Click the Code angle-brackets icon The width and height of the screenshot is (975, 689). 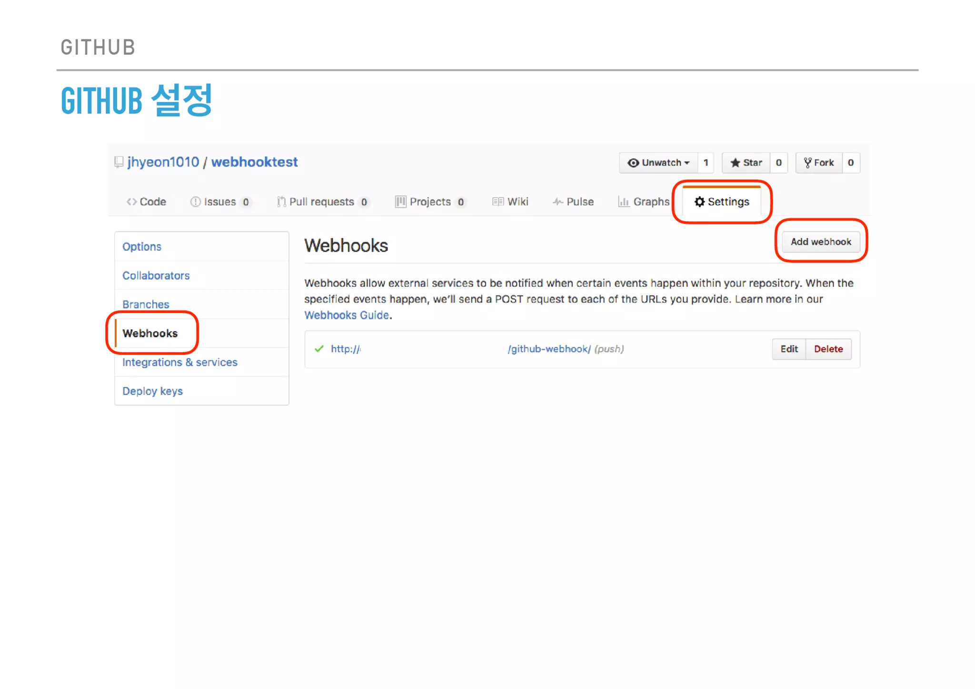pyautogui.click(x=131, y=202)
